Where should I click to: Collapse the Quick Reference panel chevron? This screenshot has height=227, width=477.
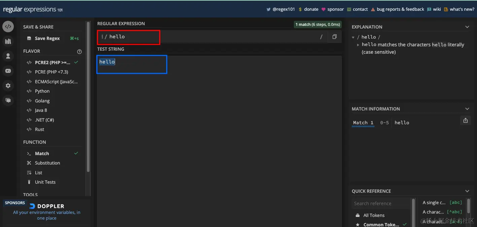pos(467,191)
